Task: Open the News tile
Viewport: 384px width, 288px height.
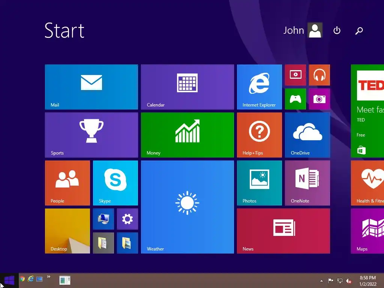Action: (283, 231)
